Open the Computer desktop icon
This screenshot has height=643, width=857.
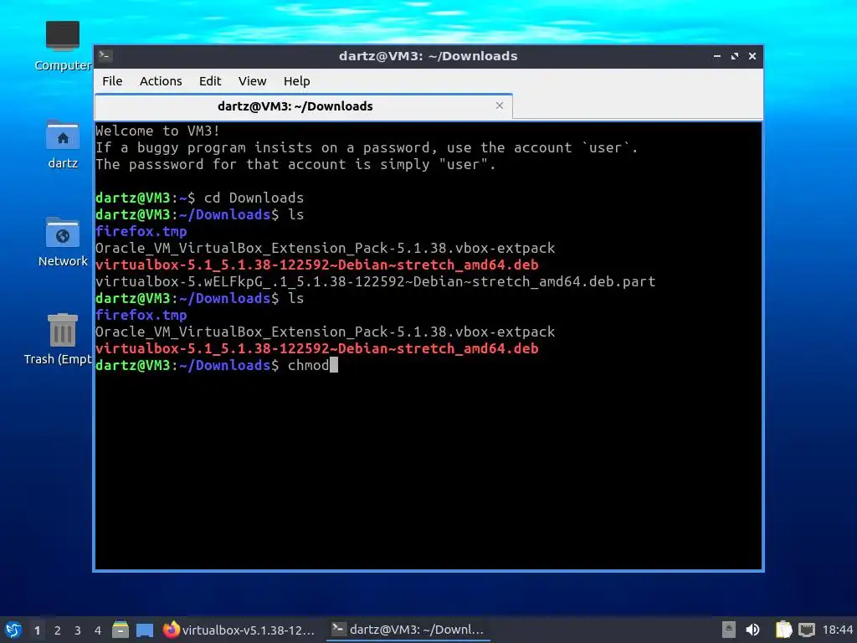[62, 46]
